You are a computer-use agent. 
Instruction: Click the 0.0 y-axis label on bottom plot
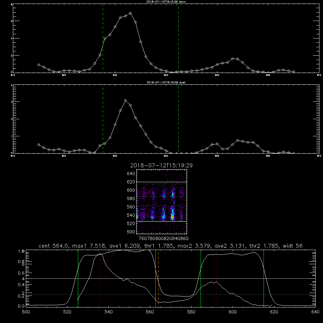click(x=21, y=306)
